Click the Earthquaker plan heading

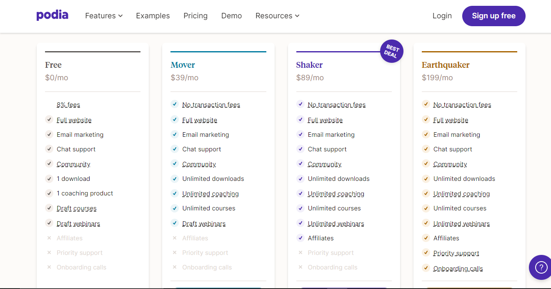pyautogui.click(x=445, y=65)
